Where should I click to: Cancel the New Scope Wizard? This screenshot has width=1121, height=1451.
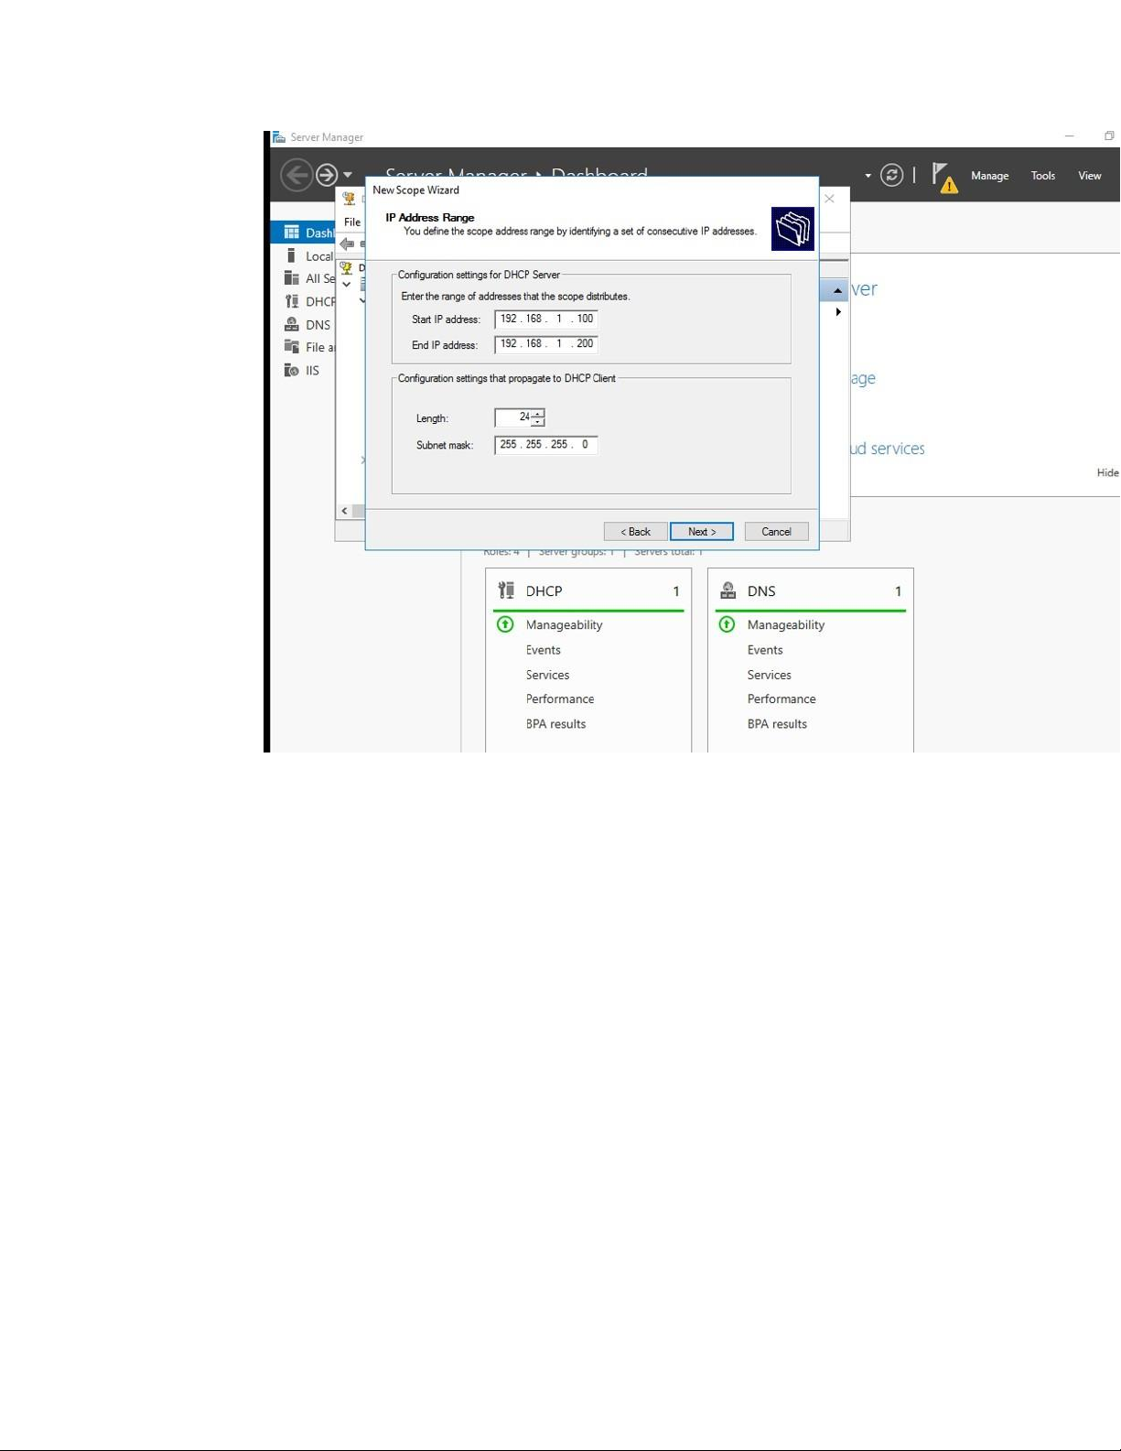tap(776, 532)
